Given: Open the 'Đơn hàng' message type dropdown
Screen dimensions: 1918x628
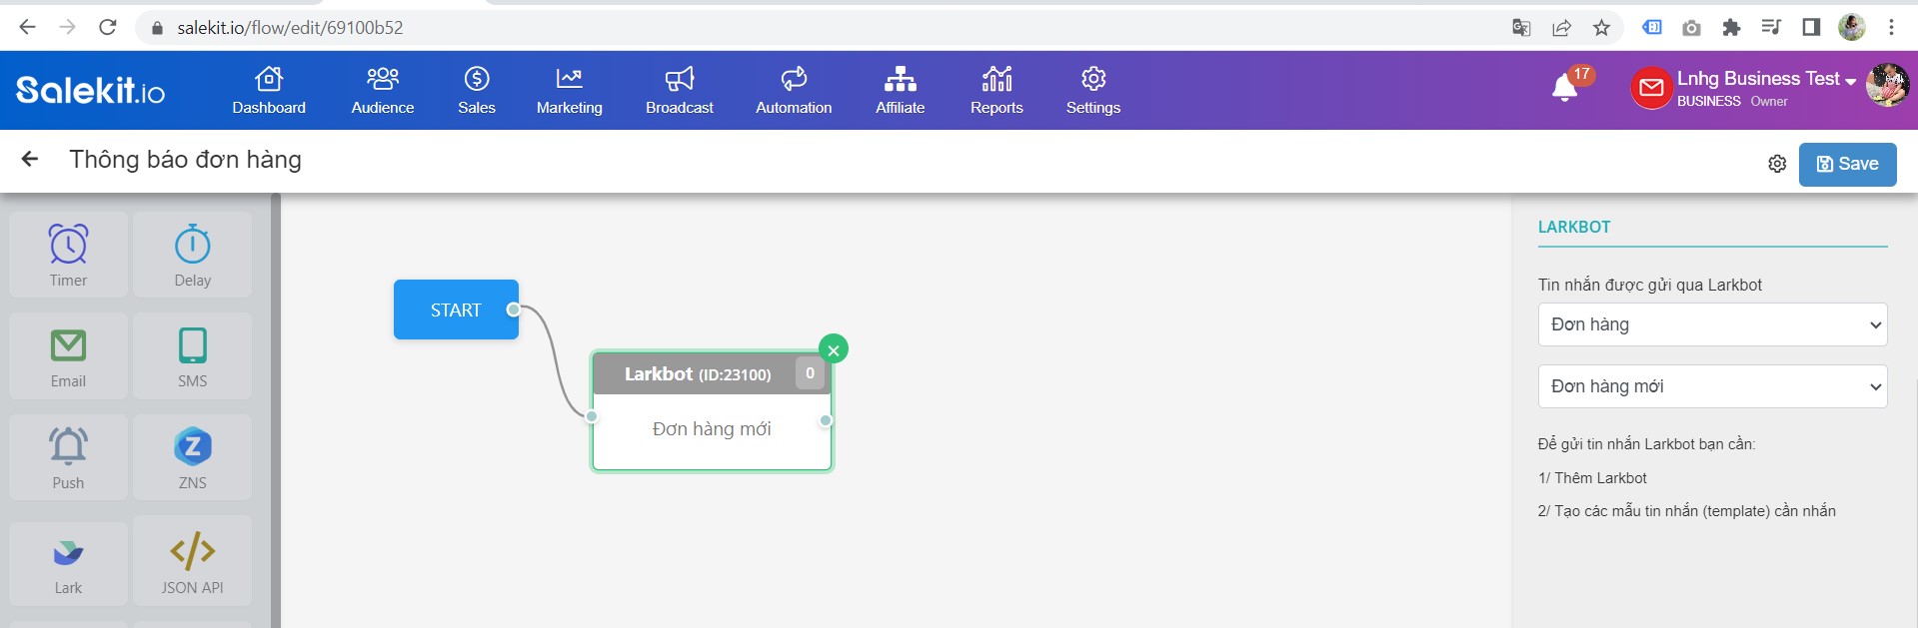Looking at the screenshot, I should pos(1712,324).
